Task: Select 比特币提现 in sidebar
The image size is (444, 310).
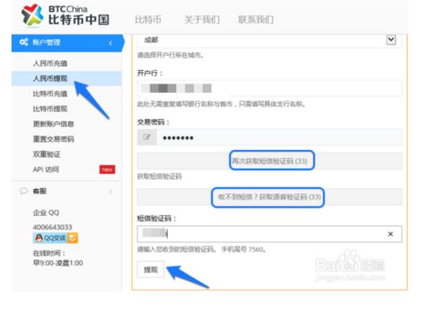Action: tap(50, 109)
